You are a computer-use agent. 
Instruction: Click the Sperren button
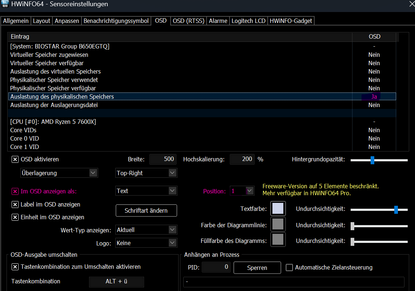[x=257, y=268]
